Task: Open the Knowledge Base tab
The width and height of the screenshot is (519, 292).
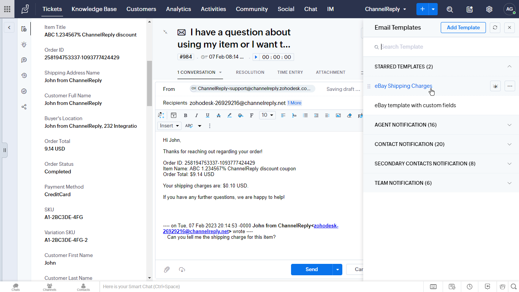Action: [x=94, y=9]
